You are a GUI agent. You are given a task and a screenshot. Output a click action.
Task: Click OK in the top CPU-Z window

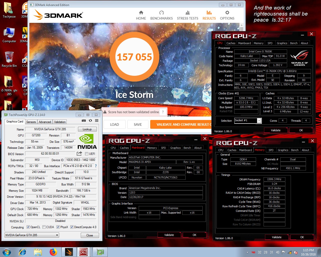click(301, 130)
